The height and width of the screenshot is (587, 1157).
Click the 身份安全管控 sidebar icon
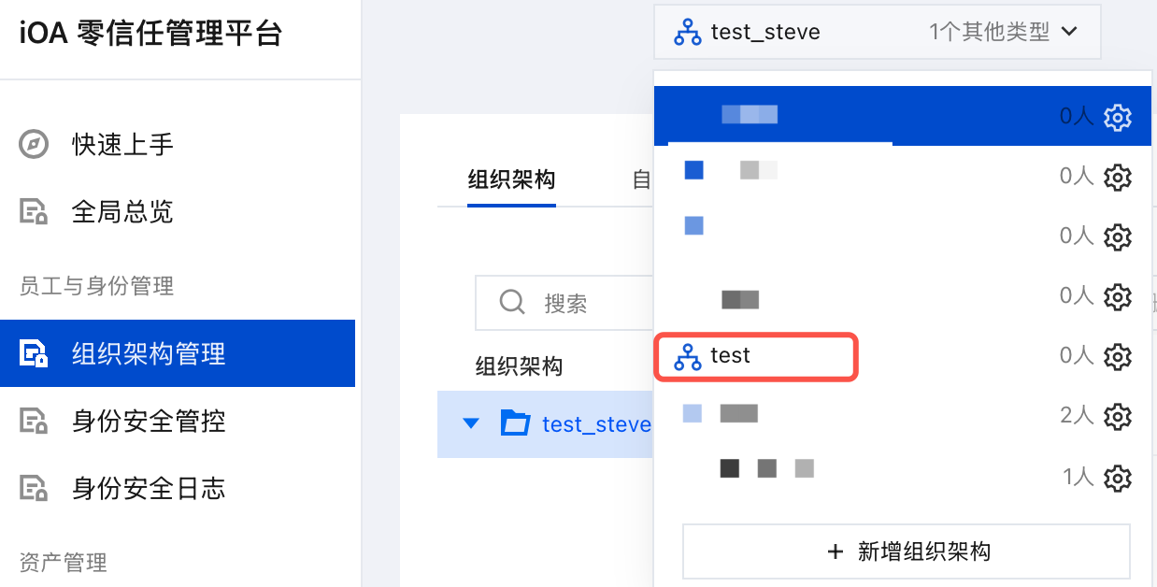pyautogui.click(x=34, y=422)
